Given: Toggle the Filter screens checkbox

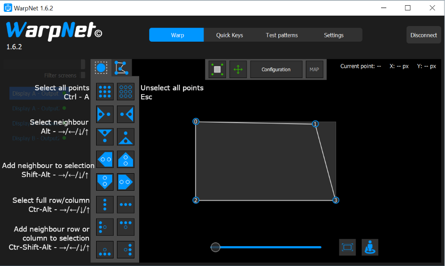Looking at the screenshot, I should (x=83, y=75).
